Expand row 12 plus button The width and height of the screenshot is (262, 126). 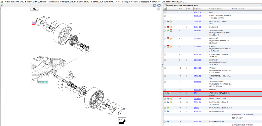[x=165, y=82]
